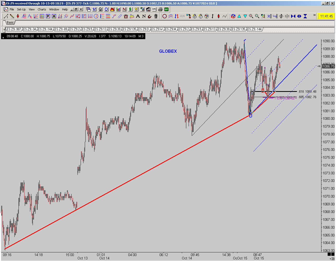
Task: Click the yellow 11:41:45 clock display
Action: tap(326, 16)
